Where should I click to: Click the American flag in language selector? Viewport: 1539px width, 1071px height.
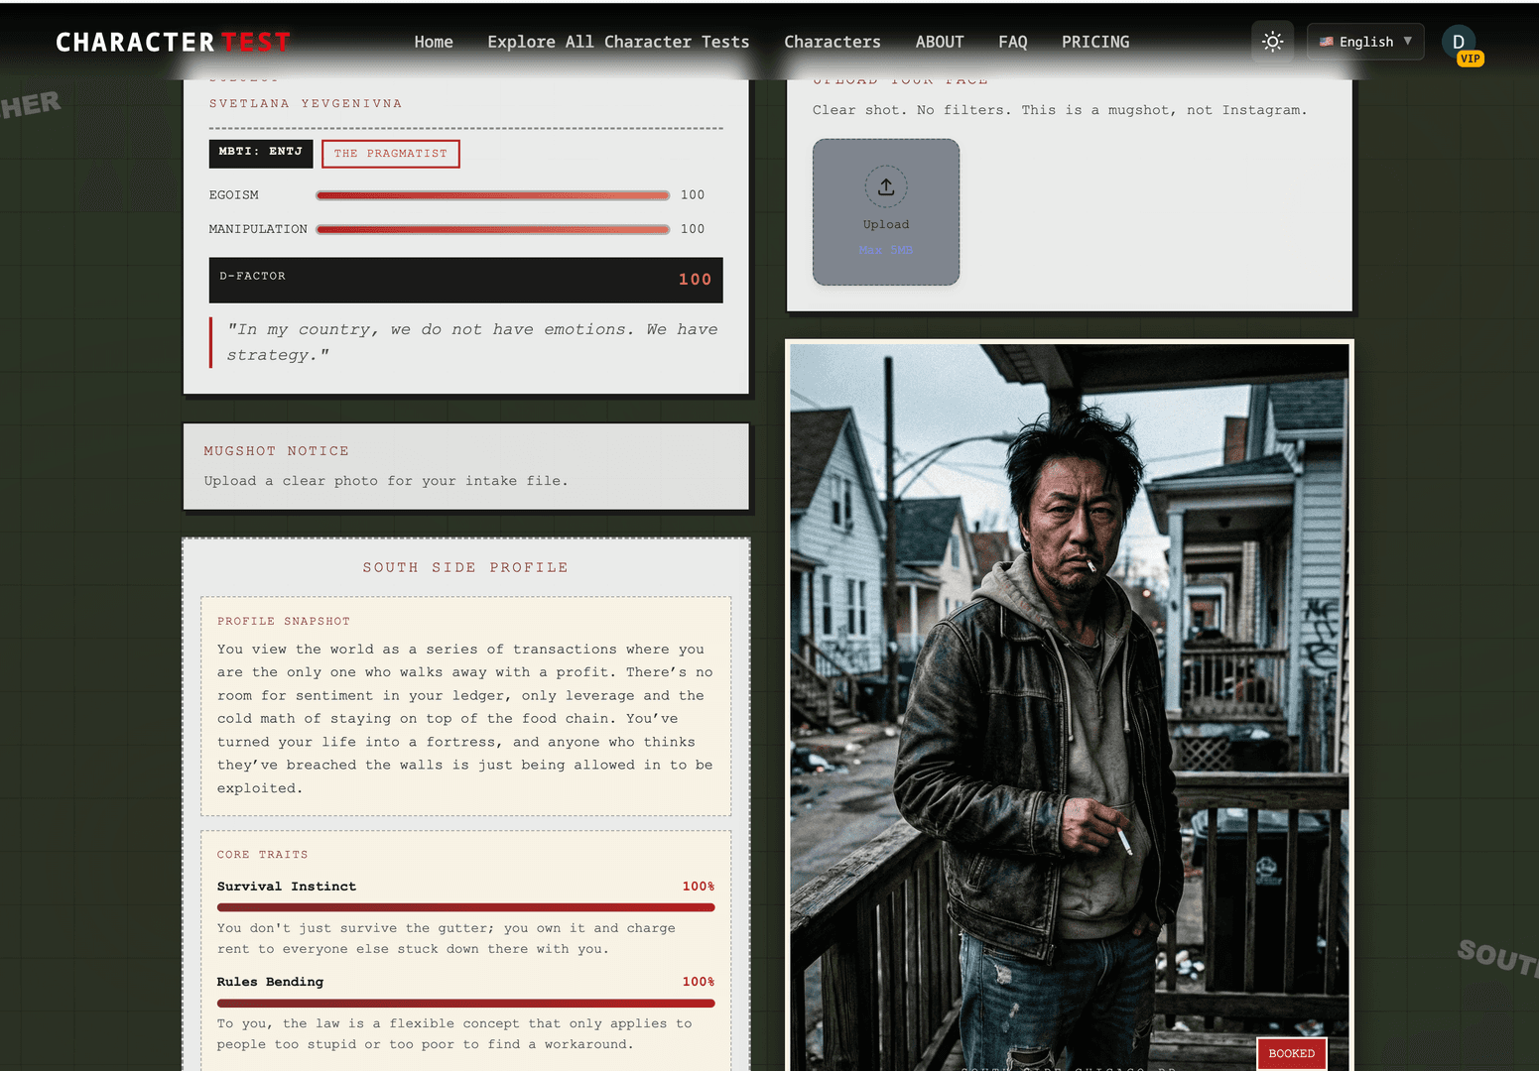coord(1327,42)
